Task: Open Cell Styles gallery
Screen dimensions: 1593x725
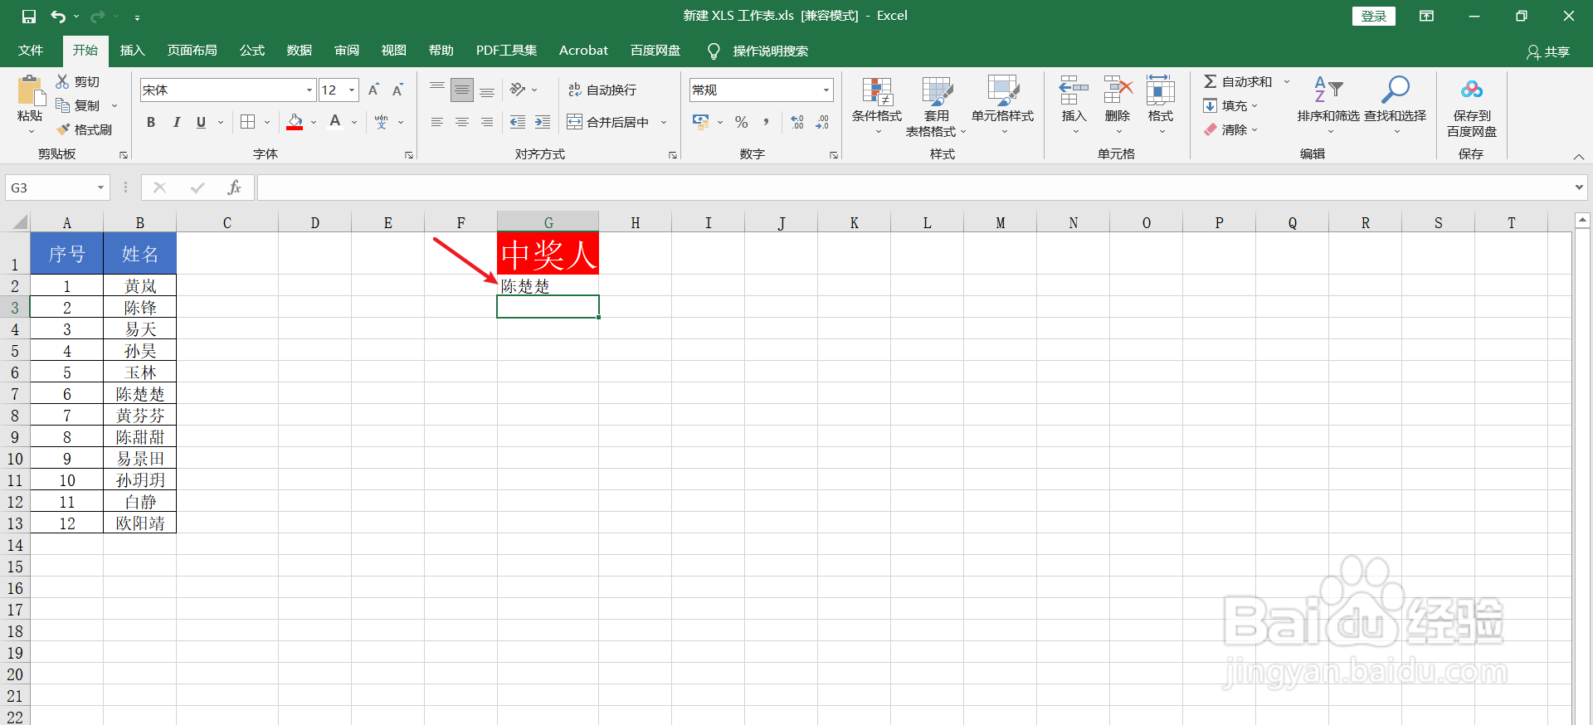Action: click(1003, 106)
